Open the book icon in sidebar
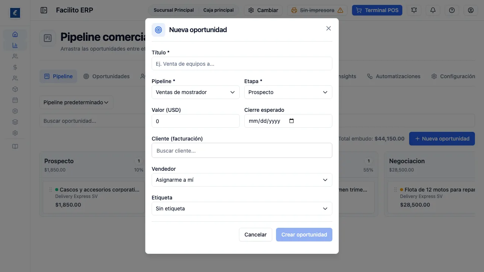 point(15,147)
